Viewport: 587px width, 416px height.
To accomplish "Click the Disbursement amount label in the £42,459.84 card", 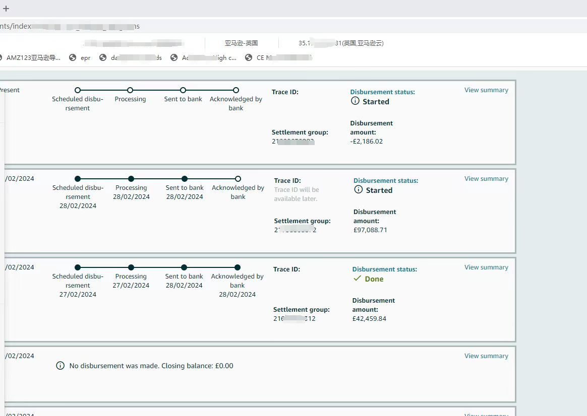I will pos(374,305).
